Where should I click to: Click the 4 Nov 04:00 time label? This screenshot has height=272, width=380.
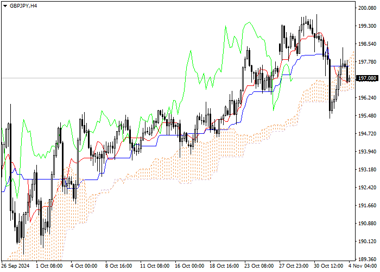(362, 266)
